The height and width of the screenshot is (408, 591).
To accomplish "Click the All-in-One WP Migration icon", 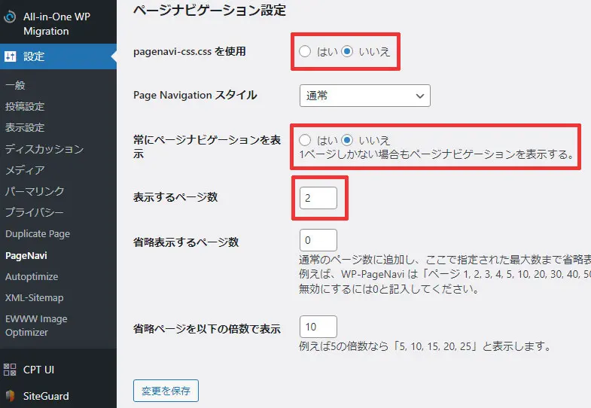I will (x=10, y=17).
